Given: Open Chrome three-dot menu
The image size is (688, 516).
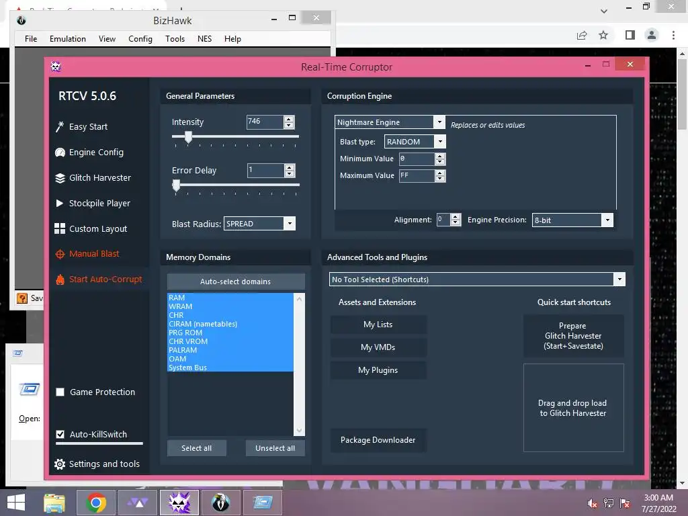Looking at the screenshot, I should point(673,35).
